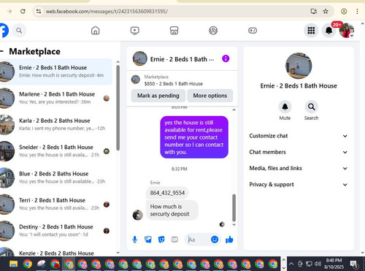Click the attach photo icon
Viewport: 365px width, 271px height.
pyautogui.click(x=148, y=240)
